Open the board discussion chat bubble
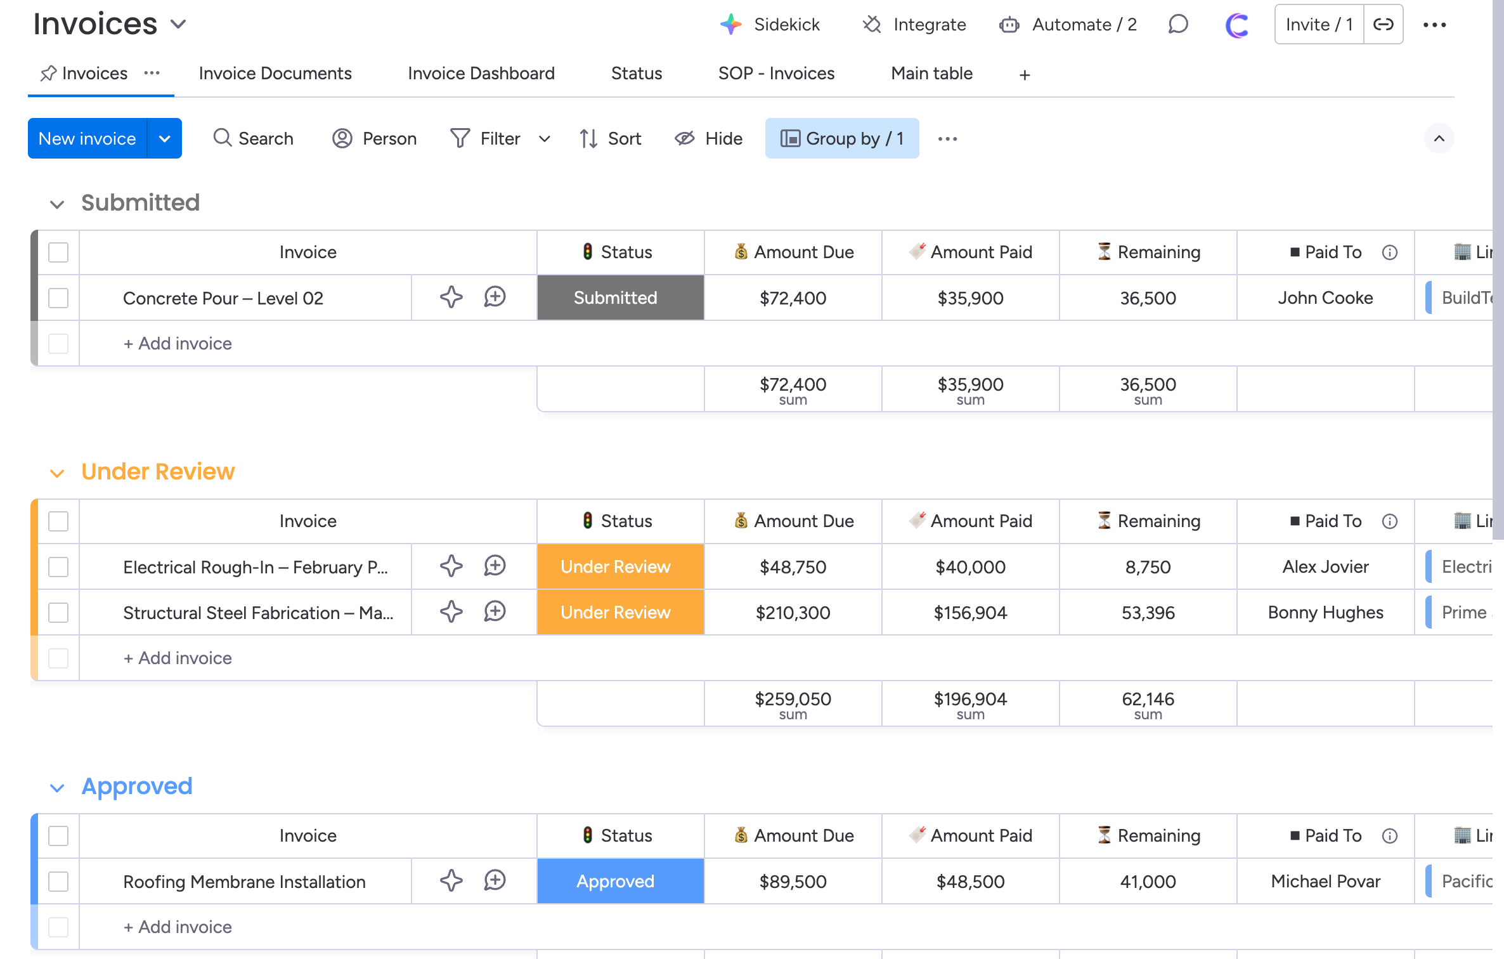The image size is (1504, 959). pyautogui.click(x=1177, y=25)
